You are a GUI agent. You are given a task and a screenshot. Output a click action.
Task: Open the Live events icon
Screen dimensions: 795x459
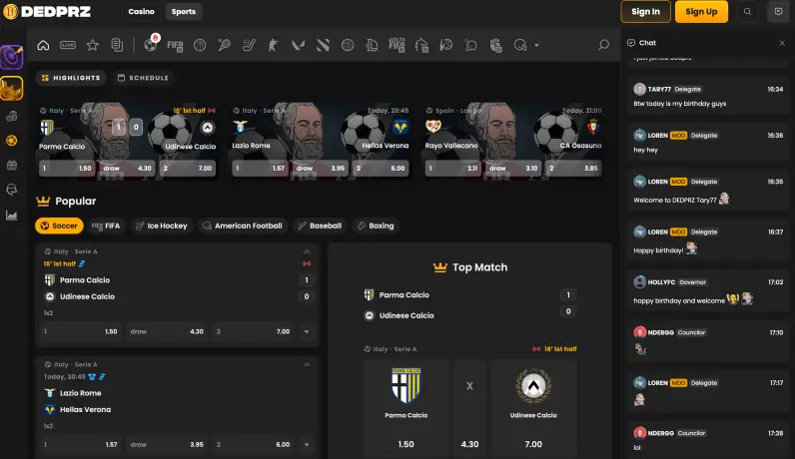coord(68,45)
